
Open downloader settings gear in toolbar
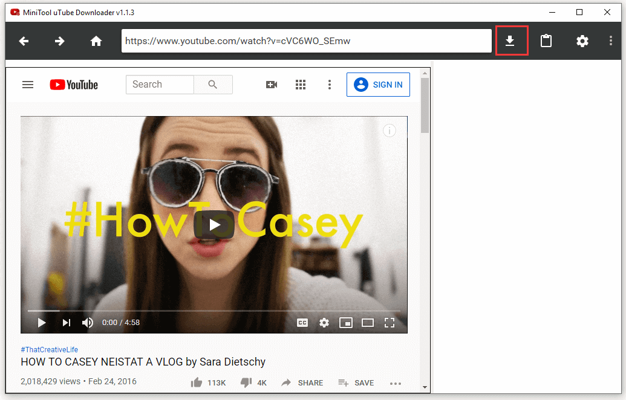point(582,41)
